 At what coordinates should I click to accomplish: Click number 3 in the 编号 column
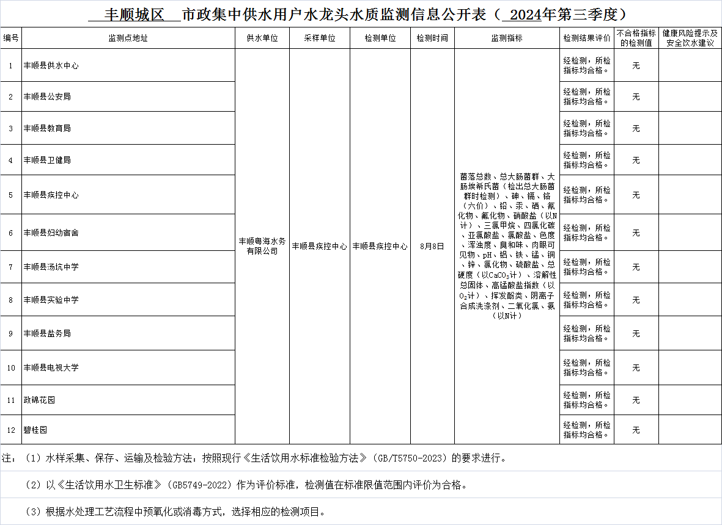[x=11, y=129]
